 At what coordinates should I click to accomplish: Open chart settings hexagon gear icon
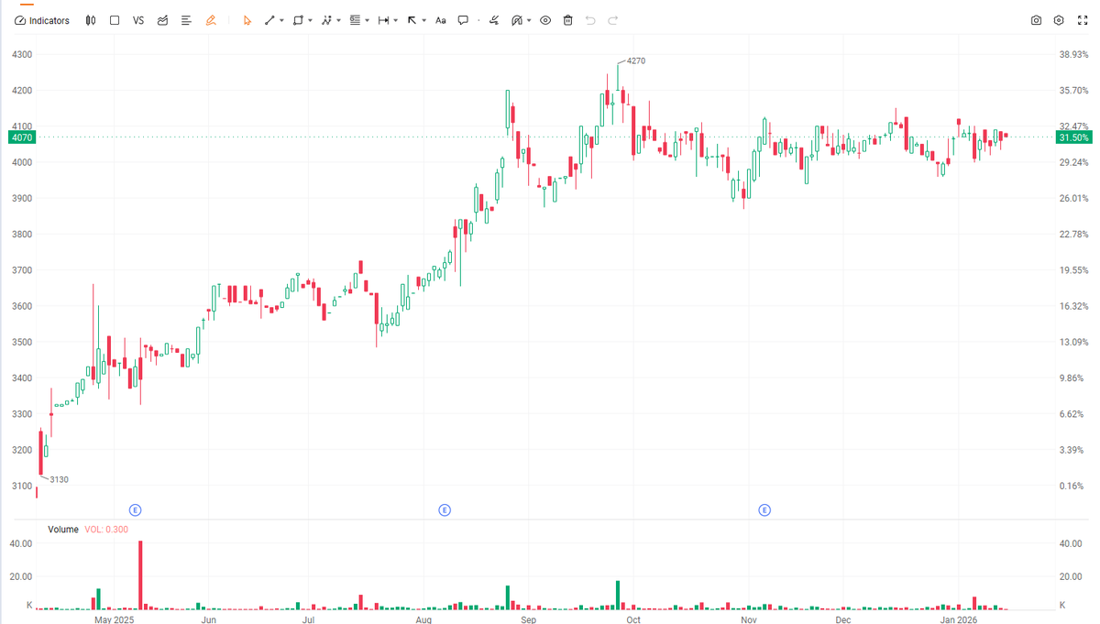[1059, 20]
